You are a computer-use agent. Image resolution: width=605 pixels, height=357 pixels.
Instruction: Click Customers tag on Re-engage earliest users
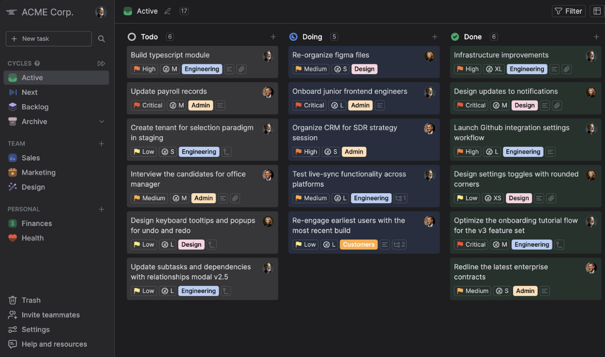359,245
